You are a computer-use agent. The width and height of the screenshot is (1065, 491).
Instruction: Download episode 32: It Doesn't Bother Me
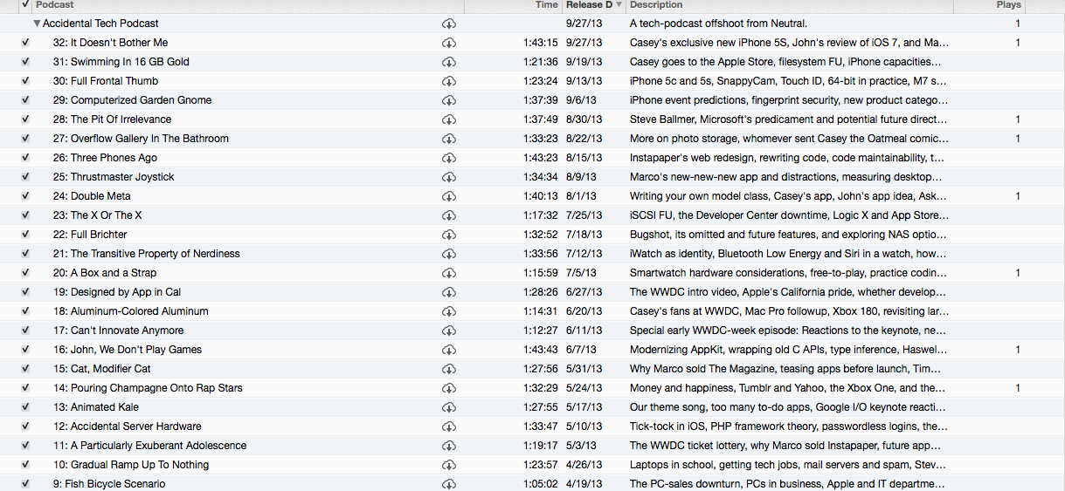[449, 43]
